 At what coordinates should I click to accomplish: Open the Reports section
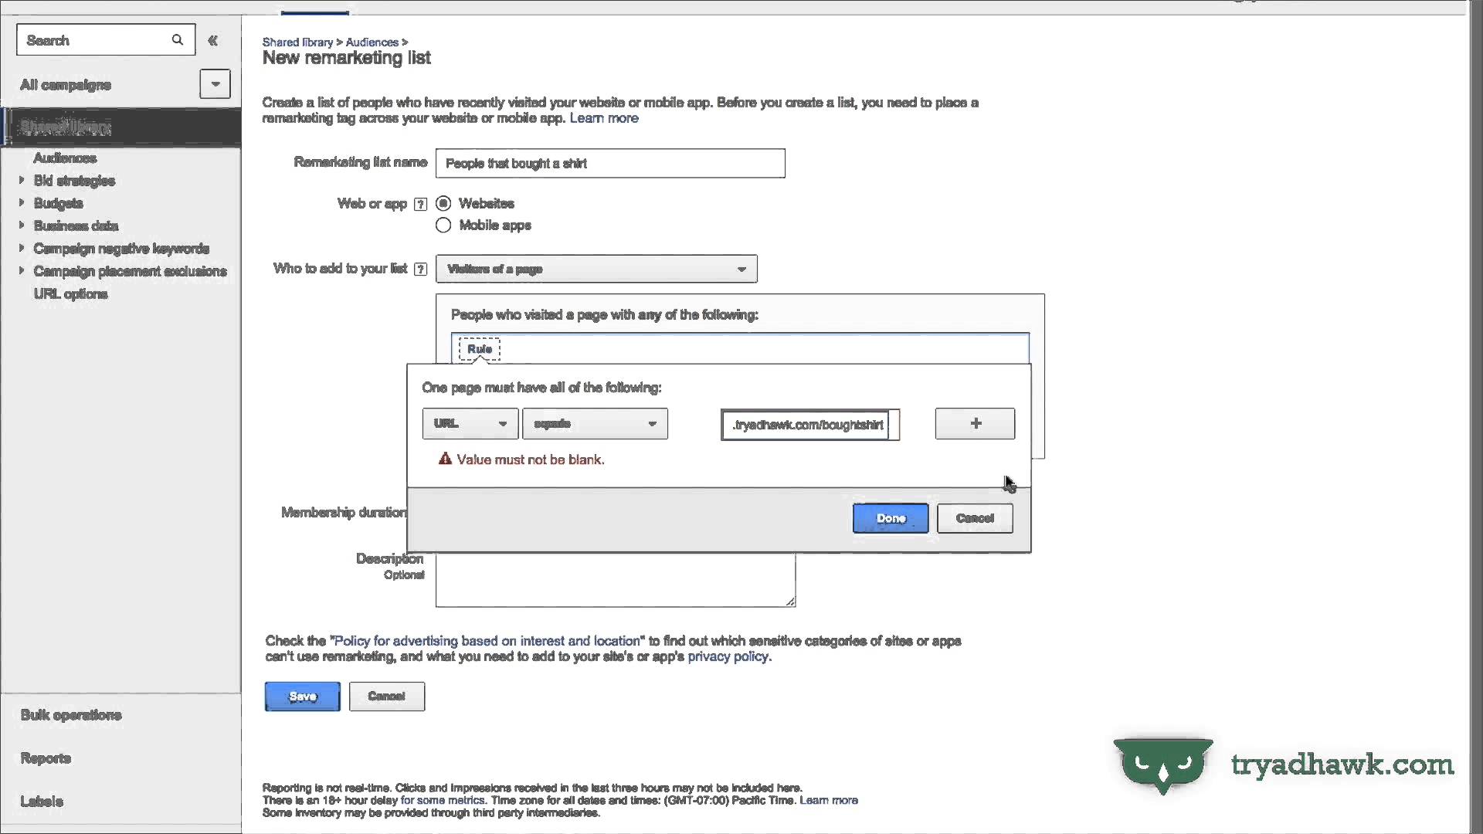click(46, 758)
